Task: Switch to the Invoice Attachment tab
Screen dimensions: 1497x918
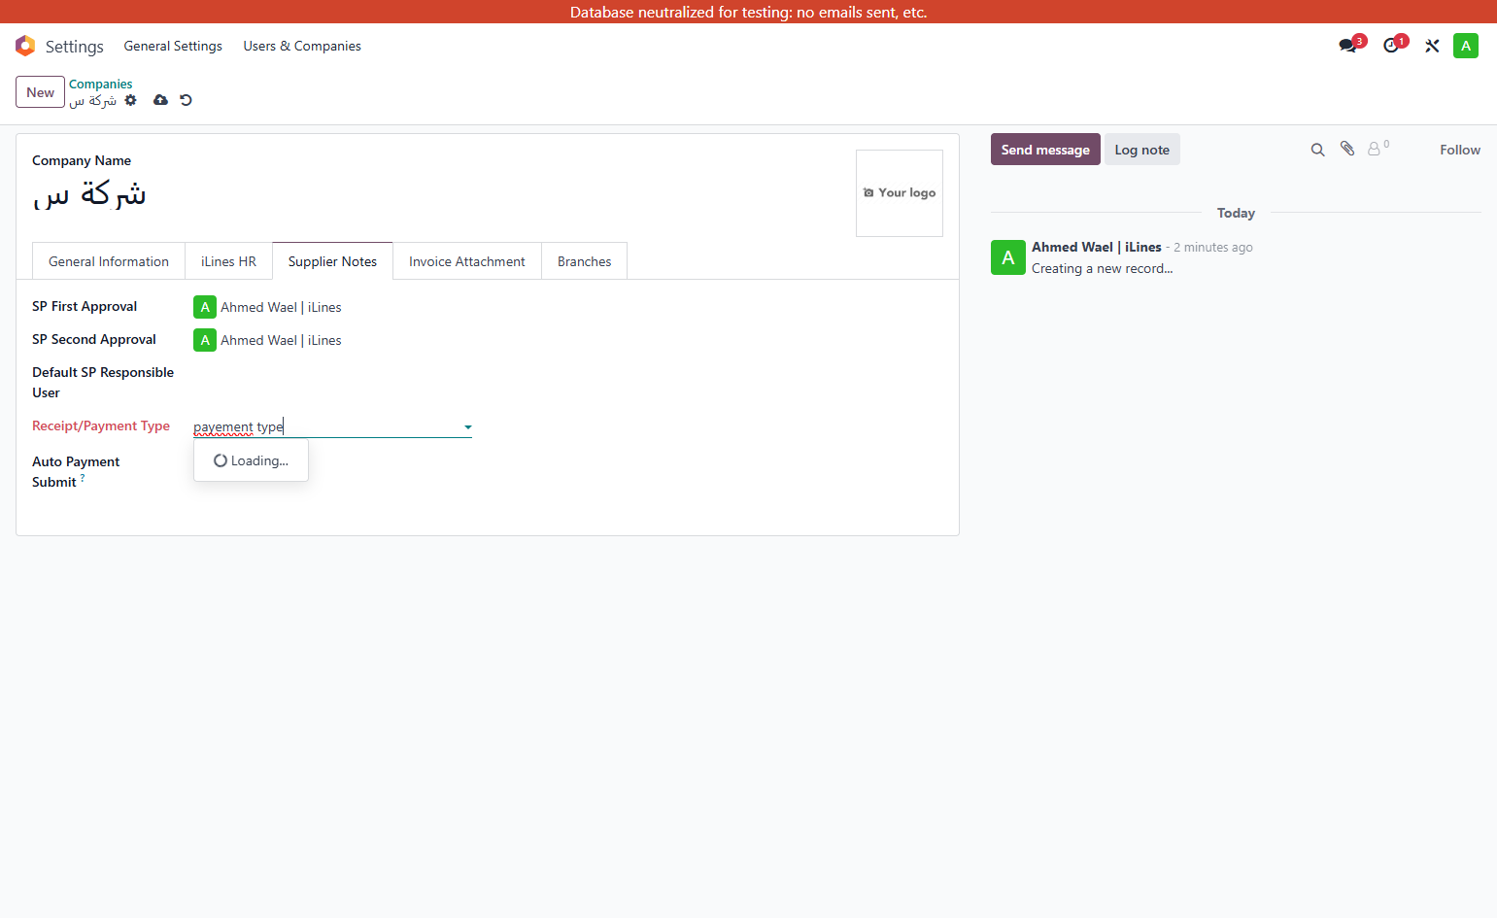Action: point(467,261)
